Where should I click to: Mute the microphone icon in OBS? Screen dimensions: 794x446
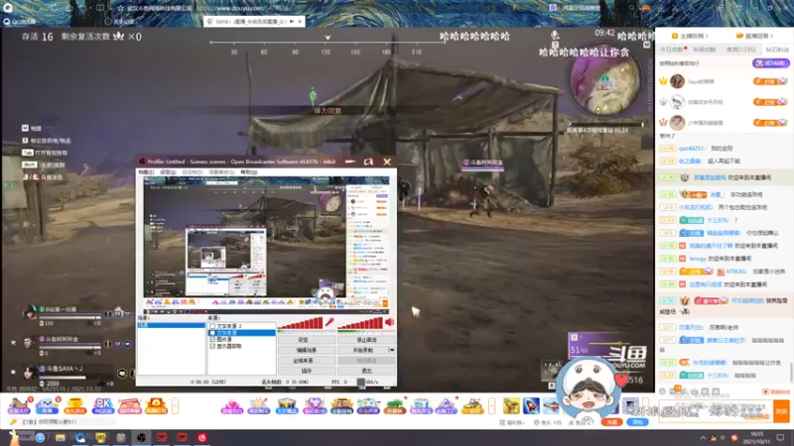(330, 322)
